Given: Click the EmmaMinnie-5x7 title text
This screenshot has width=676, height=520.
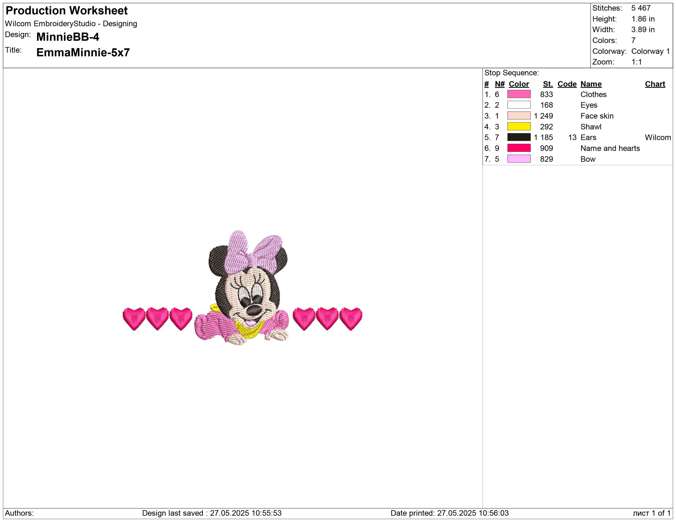Looking at the screenshot, I should click(83, 52).
